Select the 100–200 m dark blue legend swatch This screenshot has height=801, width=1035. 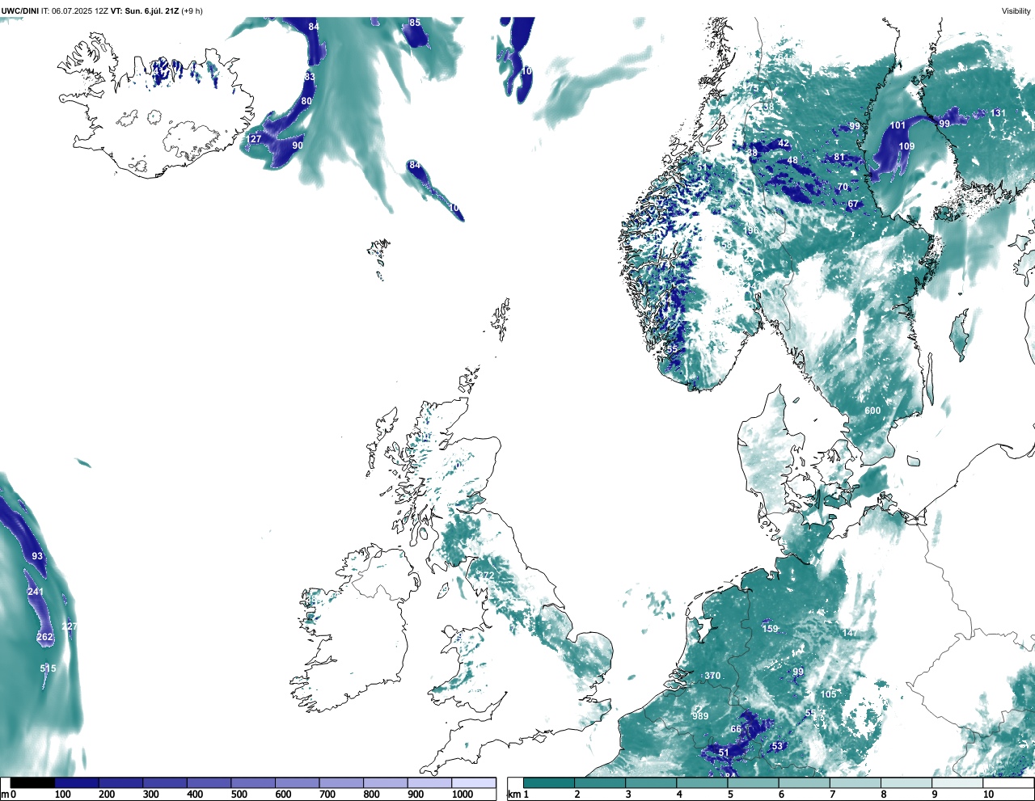[76, 782]
